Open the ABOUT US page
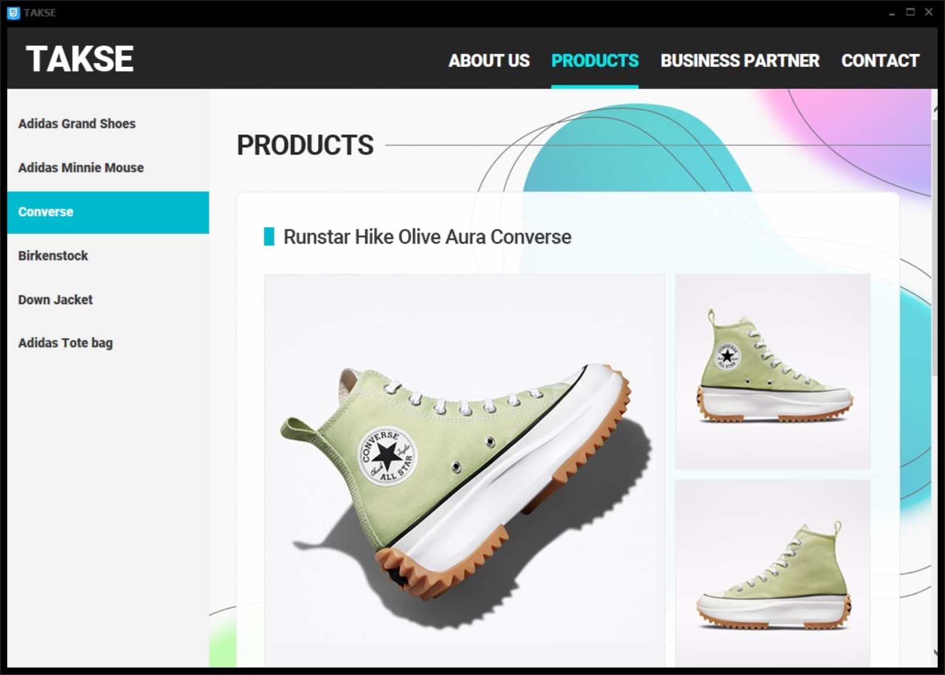This screenshot has width=945, height=675. tap(489, 60)
